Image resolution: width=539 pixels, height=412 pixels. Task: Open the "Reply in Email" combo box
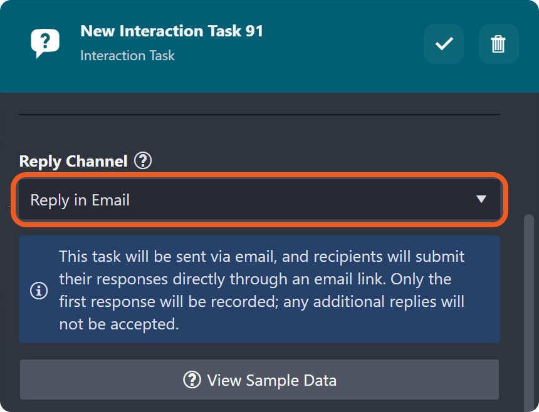(259, 200)
